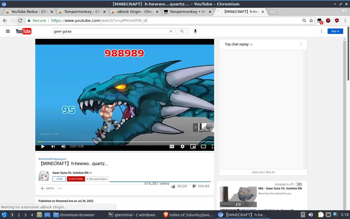Viewport: 350px width, 219px height.
Task: Click Gawr Gura channel avatar
Action: pyautogui.click(x=44, y=176)
